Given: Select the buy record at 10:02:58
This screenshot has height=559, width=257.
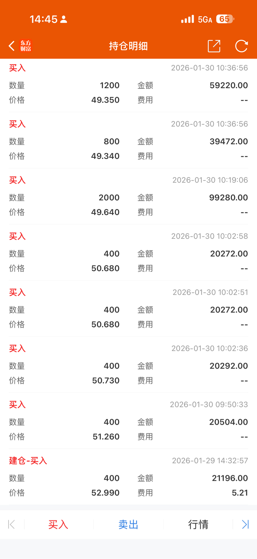Looking at the screenshot, I should click(x=128, y=253).
